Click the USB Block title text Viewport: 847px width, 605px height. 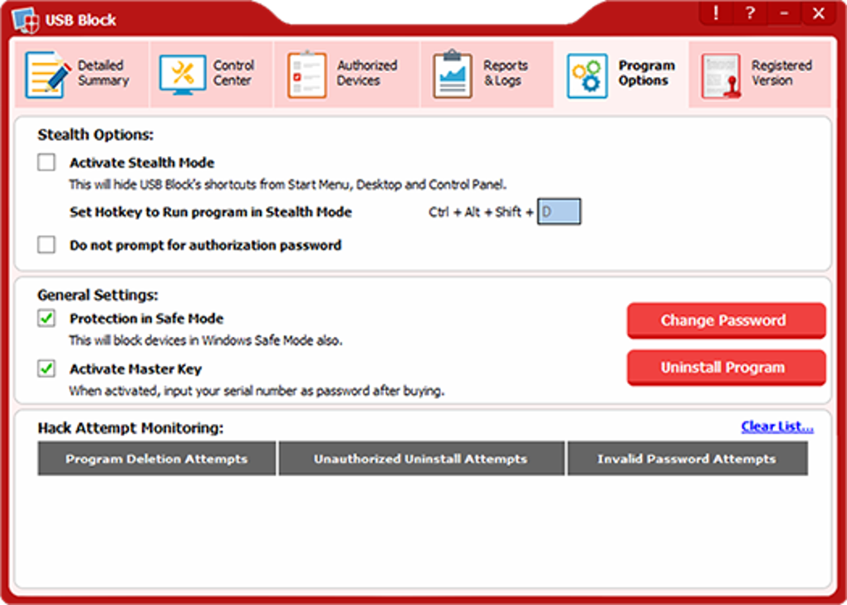click(x=81, y=20)
